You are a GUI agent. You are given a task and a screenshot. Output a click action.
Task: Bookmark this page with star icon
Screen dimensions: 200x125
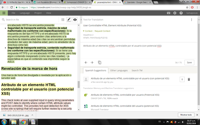tap(187, 7)
